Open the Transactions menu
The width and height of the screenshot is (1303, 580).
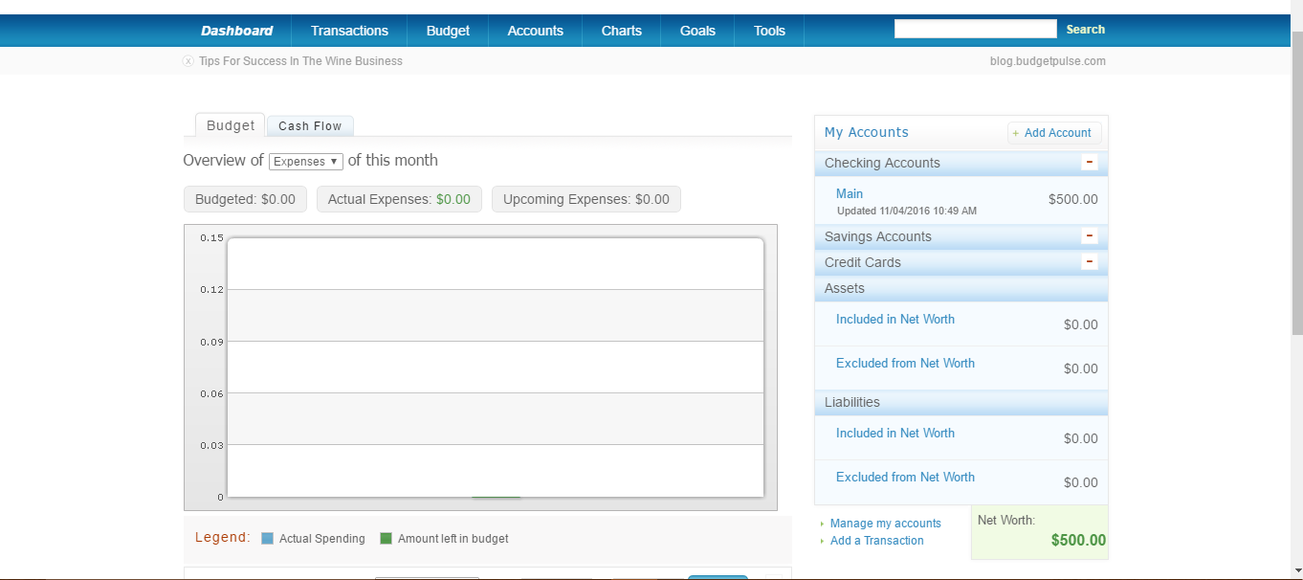coord(349,31)
